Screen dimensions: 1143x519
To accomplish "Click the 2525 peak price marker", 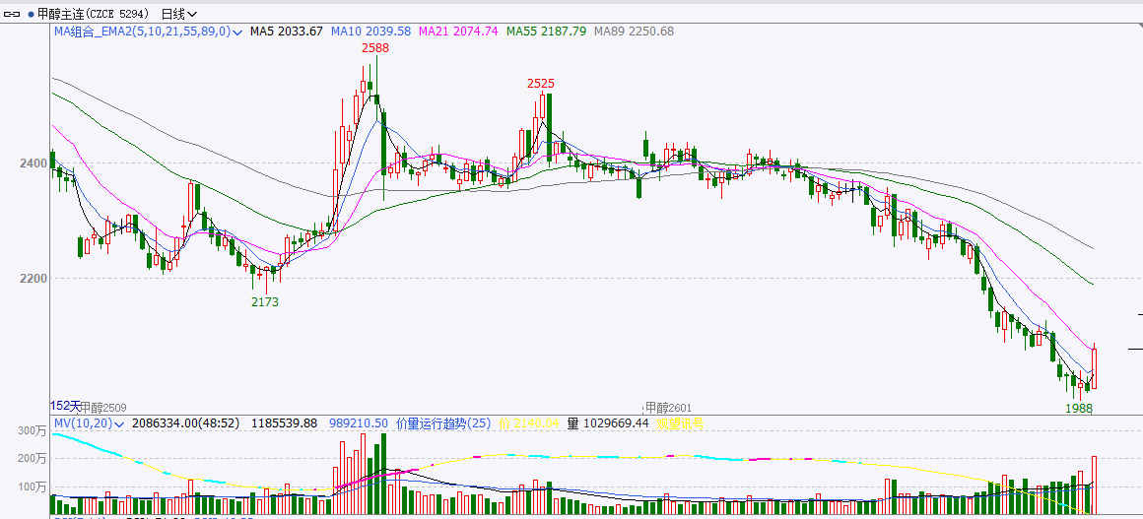I will click(540, 84).
